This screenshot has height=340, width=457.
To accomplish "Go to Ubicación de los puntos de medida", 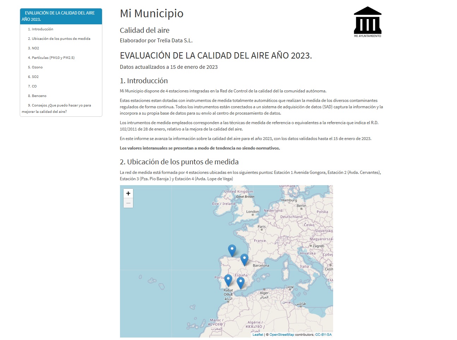I will coord(59,39).
